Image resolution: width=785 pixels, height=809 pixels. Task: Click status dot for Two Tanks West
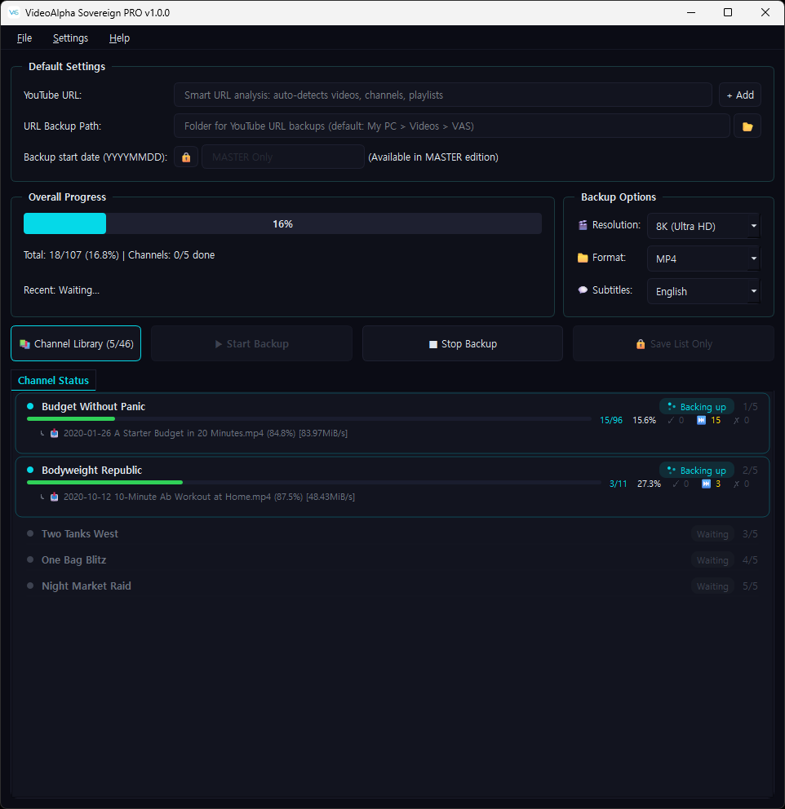point(30,533)
